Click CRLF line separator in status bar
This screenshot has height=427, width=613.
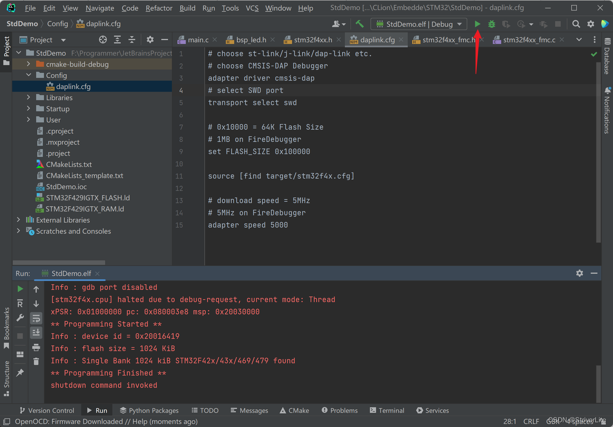pyautogui.click(x=531, y=421)
